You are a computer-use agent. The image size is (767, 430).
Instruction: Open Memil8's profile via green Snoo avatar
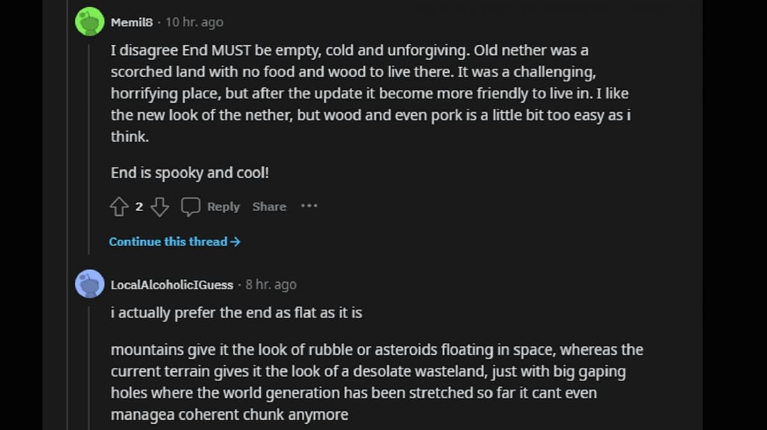[x=89, y=21]
